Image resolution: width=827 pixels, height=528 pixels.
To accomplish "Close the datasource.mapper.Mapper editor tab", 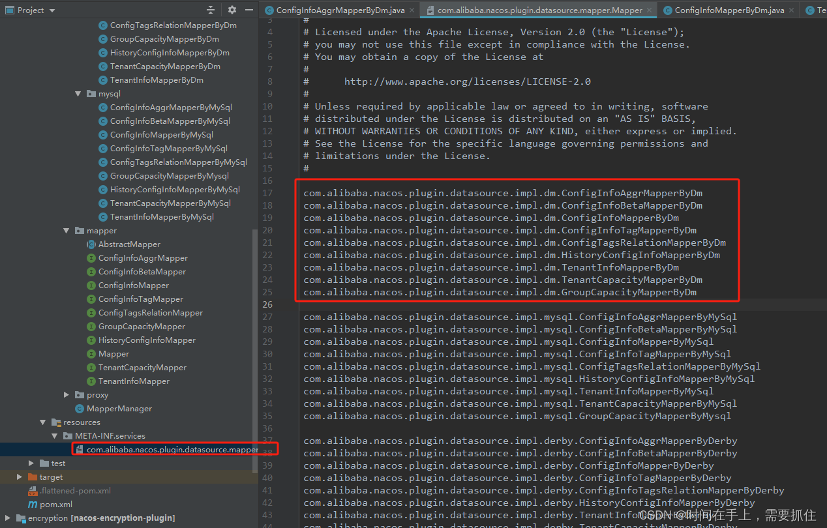I will pyautogui.click(x=650, y=10).
